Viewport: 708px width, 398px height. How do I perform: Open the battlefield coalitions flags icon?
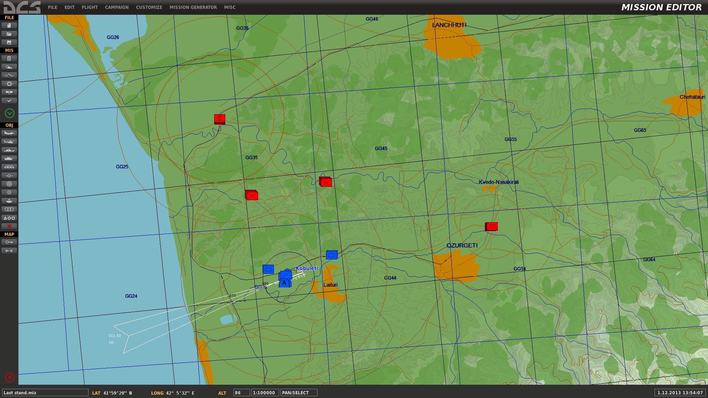9,92
